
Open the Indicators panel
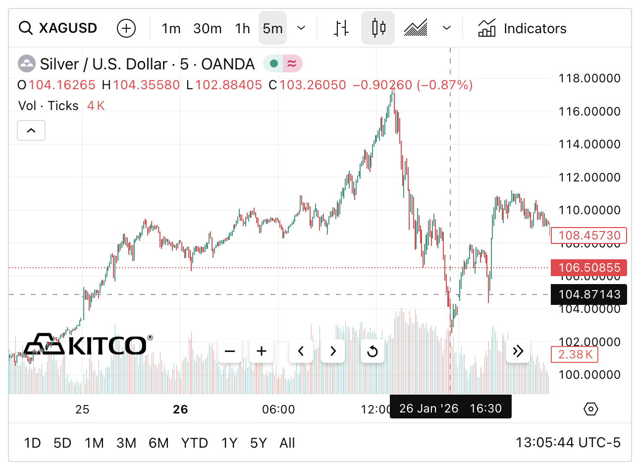point(522,28)
